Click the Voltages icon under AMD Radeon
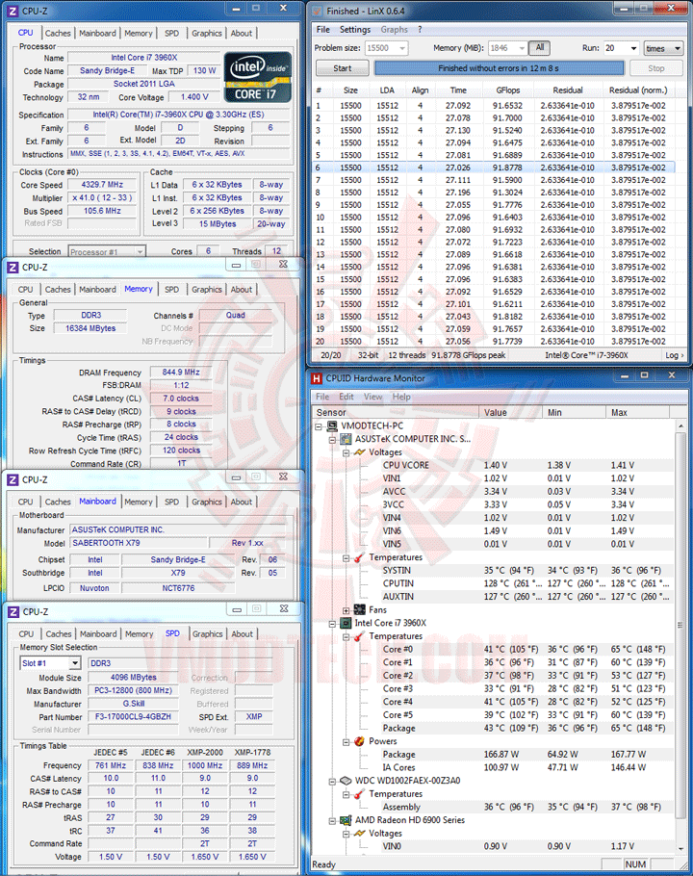 click(x=360, y=833)
